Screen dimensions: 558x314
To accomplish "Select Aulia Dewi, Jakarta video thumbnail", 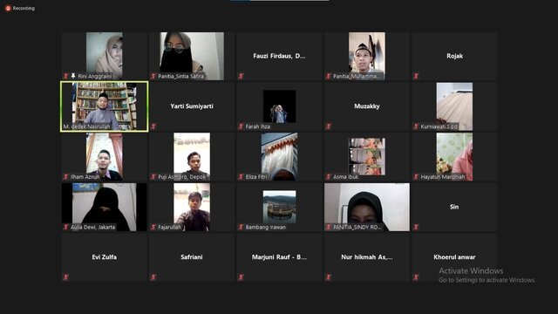I will 105,208.
